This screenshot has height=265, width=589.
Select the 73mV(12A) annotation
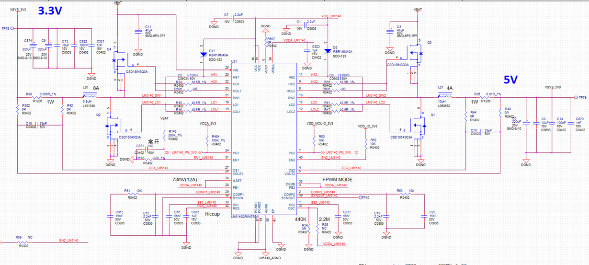[x=186, y=179]
